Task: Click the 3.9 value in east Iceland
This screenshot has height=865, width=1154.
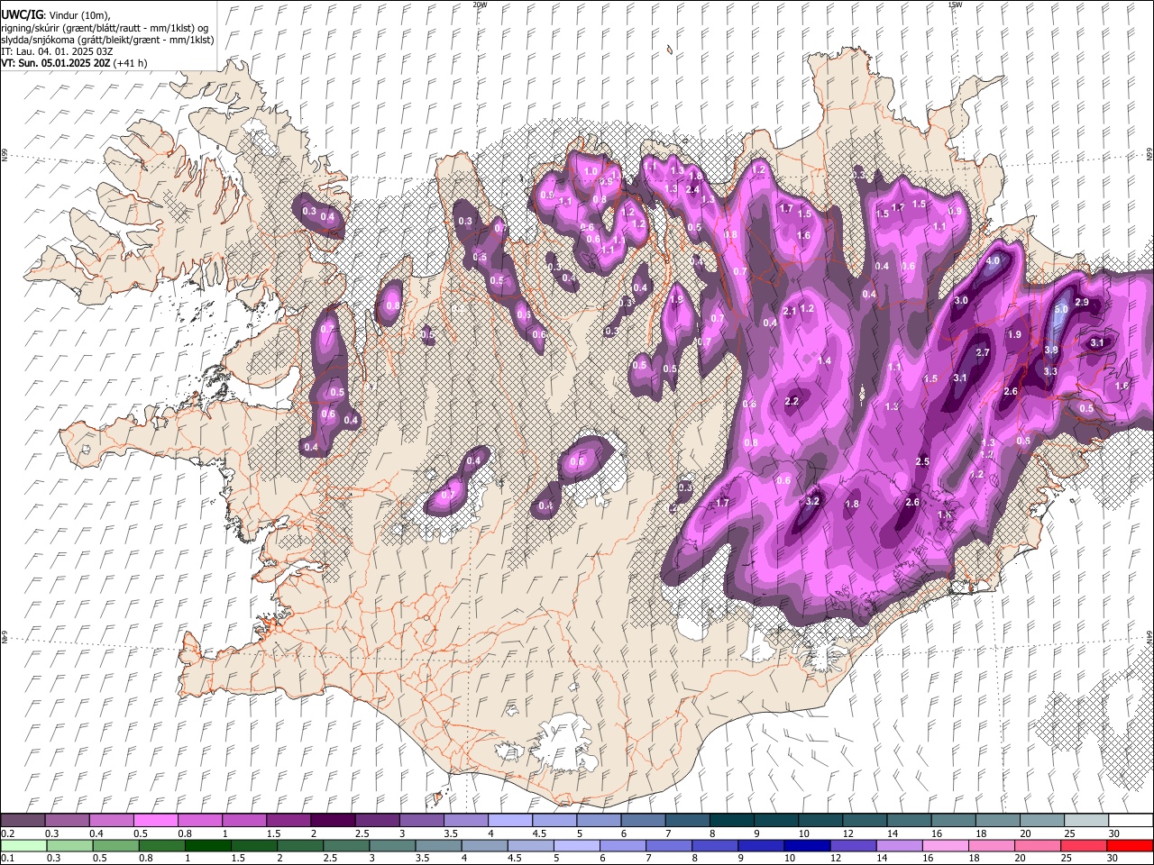Action: [1051, 350]
